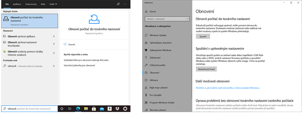Click the Settings sidebar scrollbar
Image resolution: width=302 pixels, height=115 pixels.
191,65
